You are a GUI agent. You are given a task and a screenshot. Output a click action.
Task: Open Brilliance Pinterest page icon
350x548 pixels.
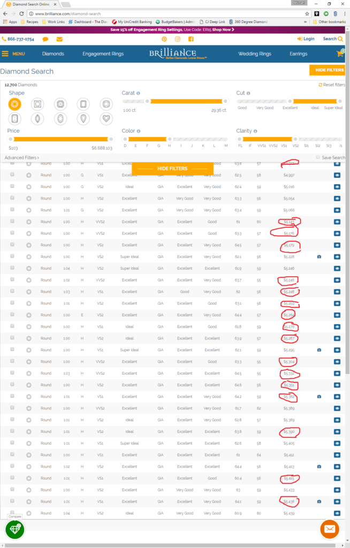164,39
